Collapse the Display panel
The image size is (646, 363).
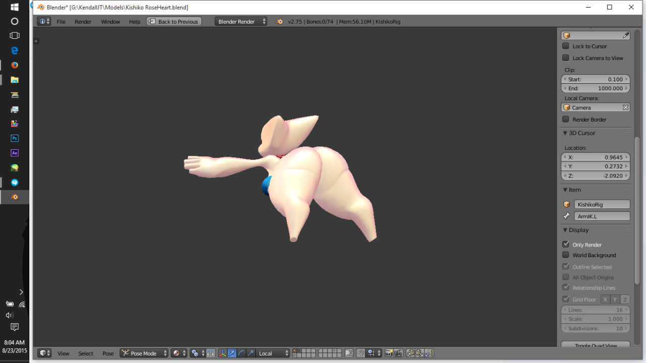point(565,230)
